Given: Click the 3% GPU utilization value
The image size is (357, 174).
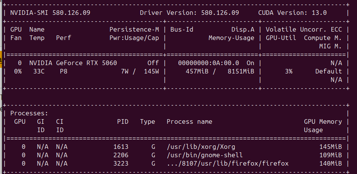Looking at the screenshot, I should [288, 71].
